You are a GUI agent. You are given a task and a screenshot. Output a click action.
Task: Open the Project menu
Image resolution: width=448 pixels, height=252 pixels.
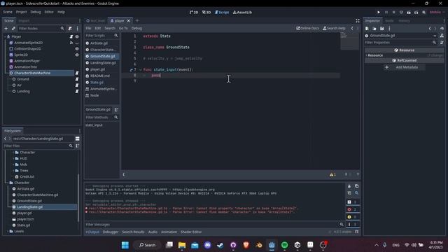[21, 12]
